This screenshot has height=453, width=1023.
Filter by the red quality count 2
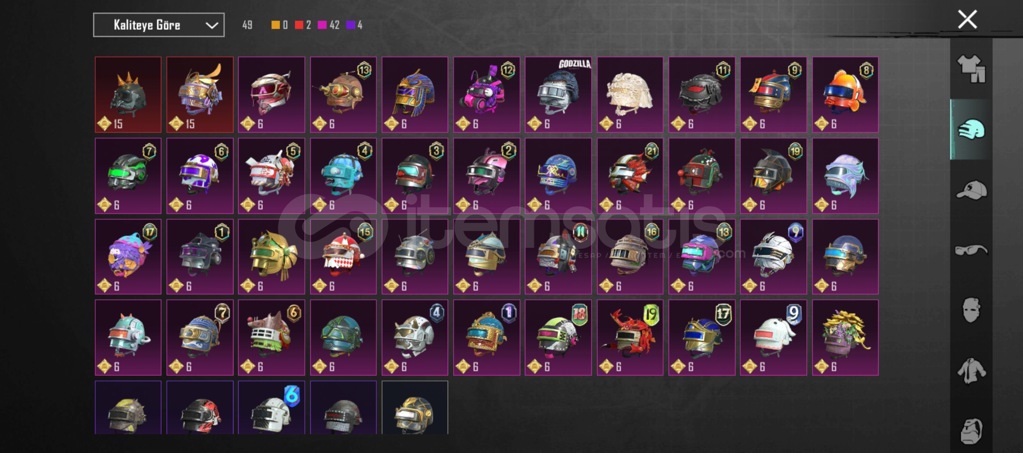pyautogui.click(x=303, y=25)
